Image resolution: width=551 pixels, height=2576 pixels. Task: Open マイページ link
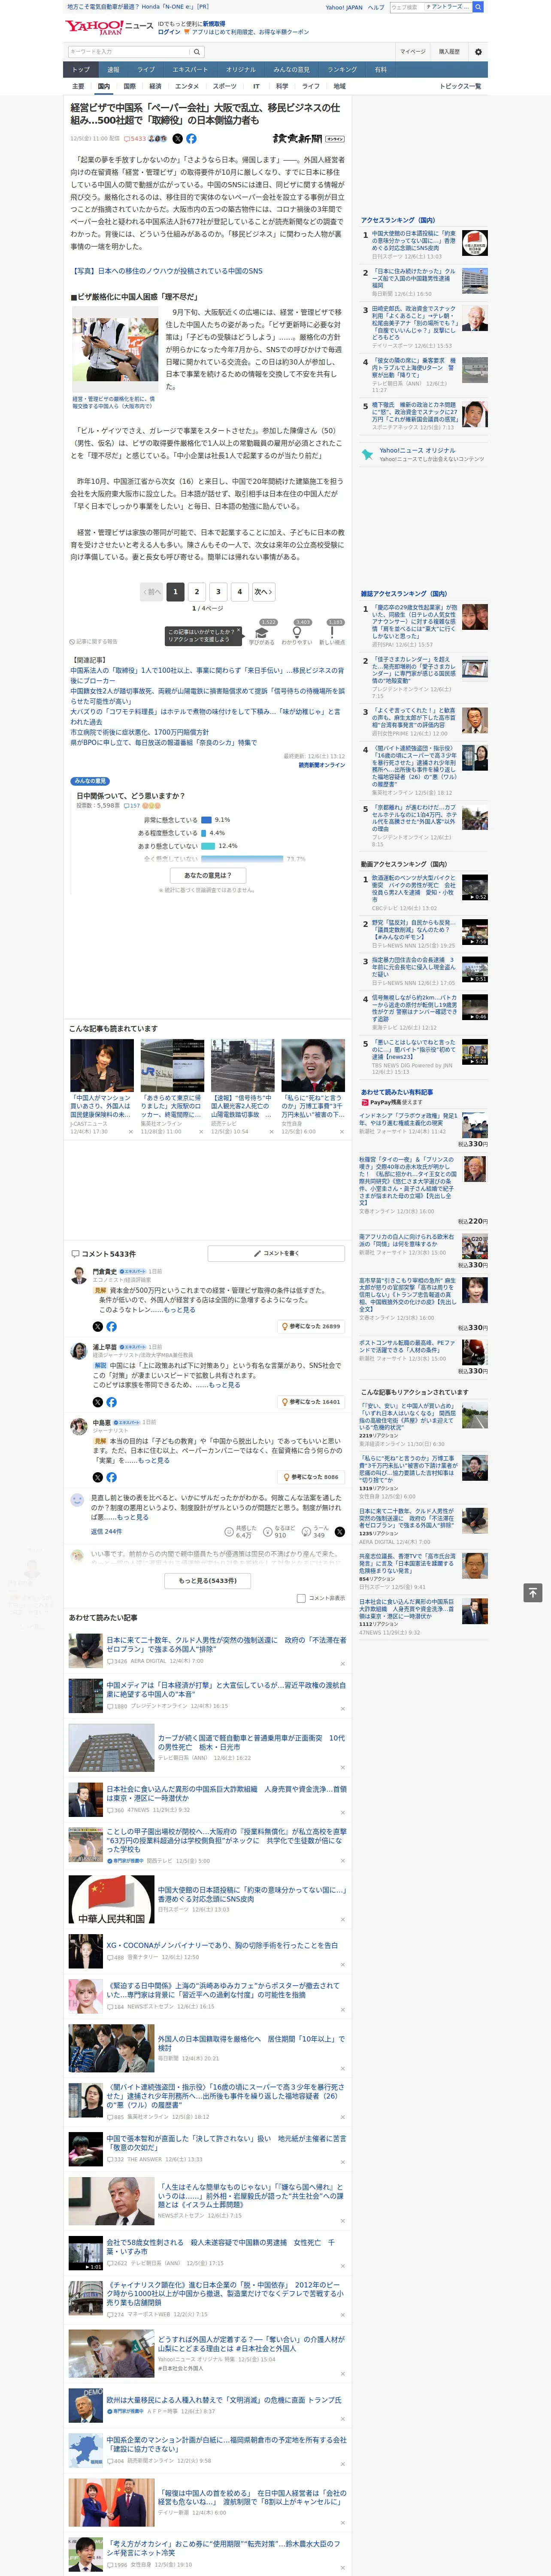tap(413, 51)
